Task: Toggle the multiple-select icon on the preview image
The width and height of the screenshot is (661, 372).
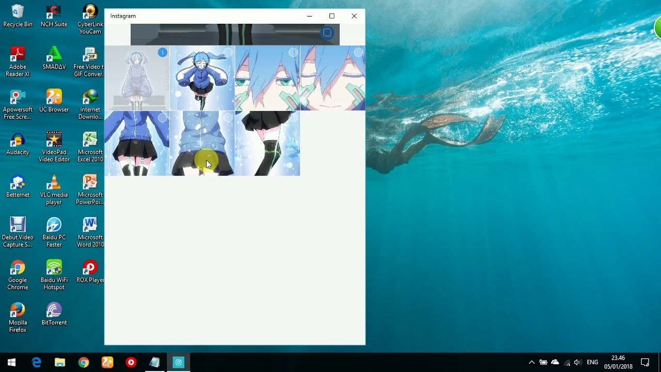Action: pyautogui.click(x=327, y=33)
